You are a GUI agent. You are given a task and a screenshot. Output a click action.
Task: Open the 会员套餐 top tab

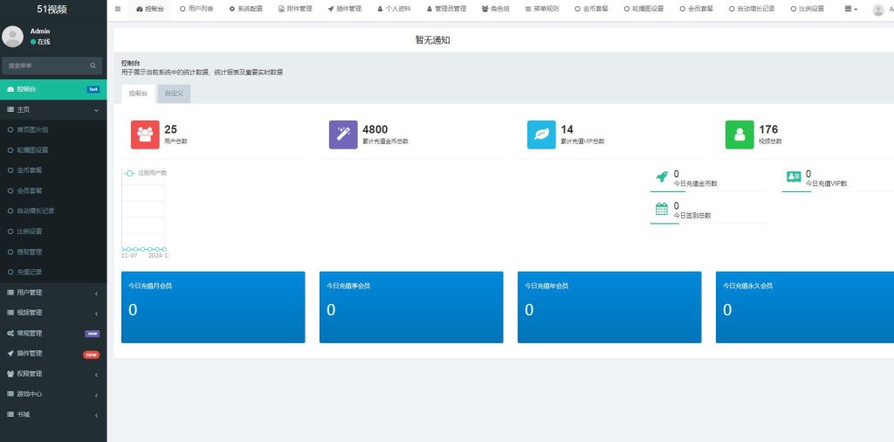tap(696, 9)
